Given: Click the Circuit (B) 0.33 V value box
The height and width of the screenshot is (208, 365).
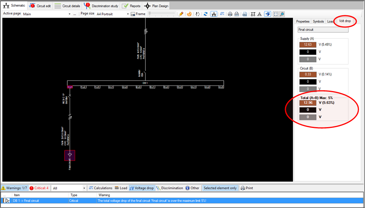Looking at the screenshot, I should [308, 74].
